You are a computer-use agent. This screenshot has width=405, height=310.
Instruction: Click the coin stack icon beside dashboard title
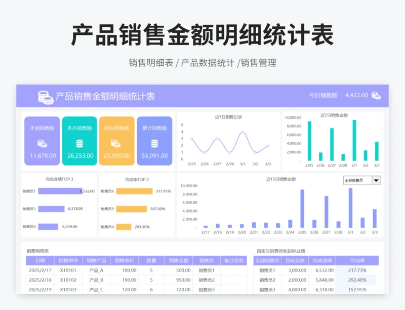46,98
